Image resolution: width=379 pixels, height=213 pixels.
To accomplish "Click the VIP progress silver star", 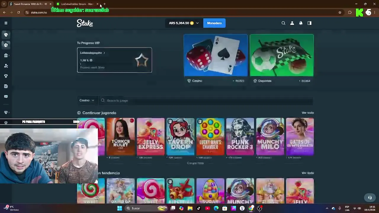I will click(x=142, y=60).
